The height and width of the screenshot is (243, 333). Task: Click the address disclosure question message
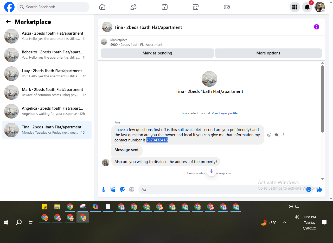pyautogui.click(x=166, y=162)
